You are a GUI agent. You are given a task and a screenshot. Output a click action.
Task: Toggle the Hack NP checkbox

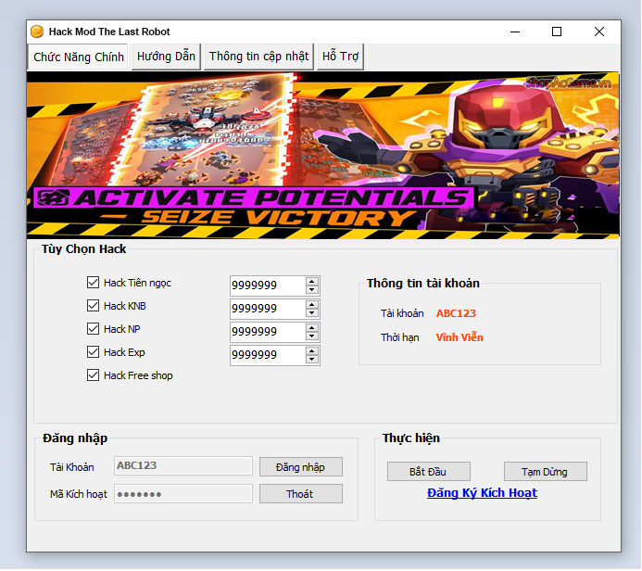click(x=93, y=328)
